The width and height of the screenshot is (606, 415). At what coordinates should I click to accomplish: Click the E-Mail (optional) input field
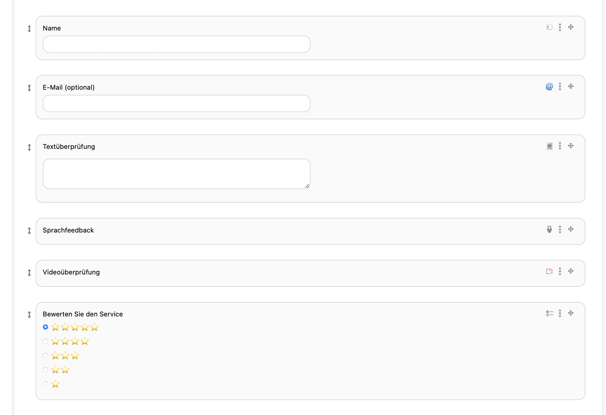pyautogui.click(x=176, y=103)
